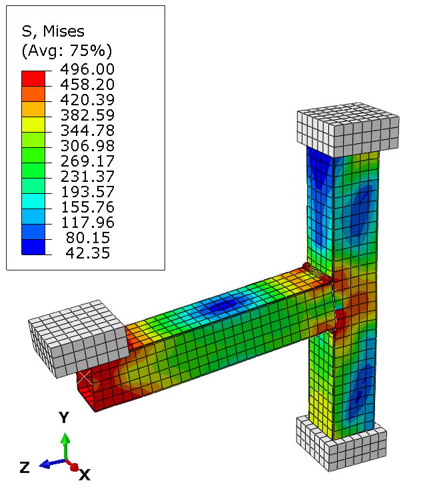Select the gray plate on top of column
This screenshot has height=495, width=423.
[348, 129]
